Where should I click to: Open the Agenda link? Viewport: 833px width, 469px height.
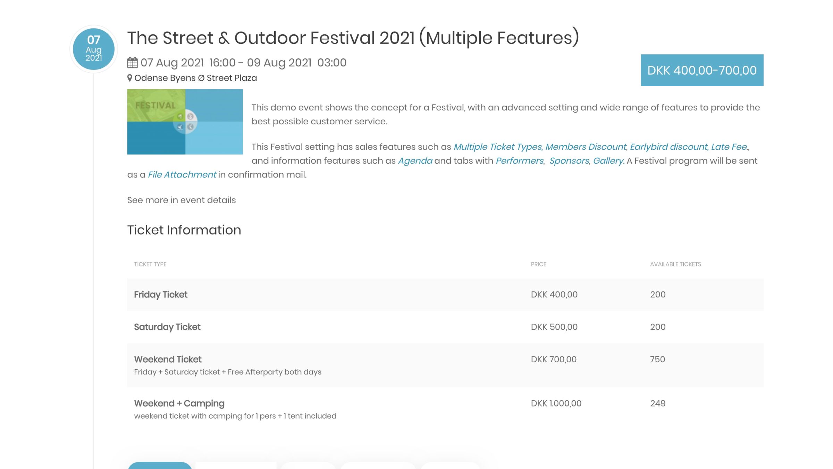[x=415, y=161]
